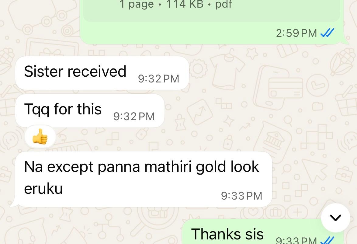Select the 'Sister received' message bubble
Image resolution: width=357 pixels, height=244 pixels.
click(102, 73)
